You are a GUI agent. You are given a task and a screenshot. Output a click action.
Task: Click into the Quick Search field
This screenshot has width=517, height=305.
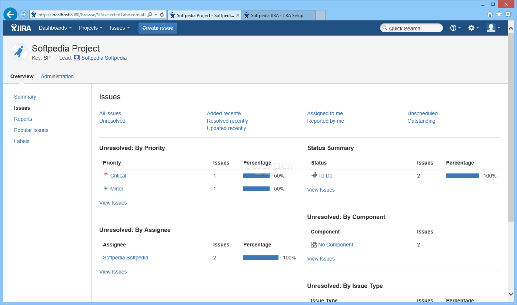pyautogui.click(x=411, y=28)
